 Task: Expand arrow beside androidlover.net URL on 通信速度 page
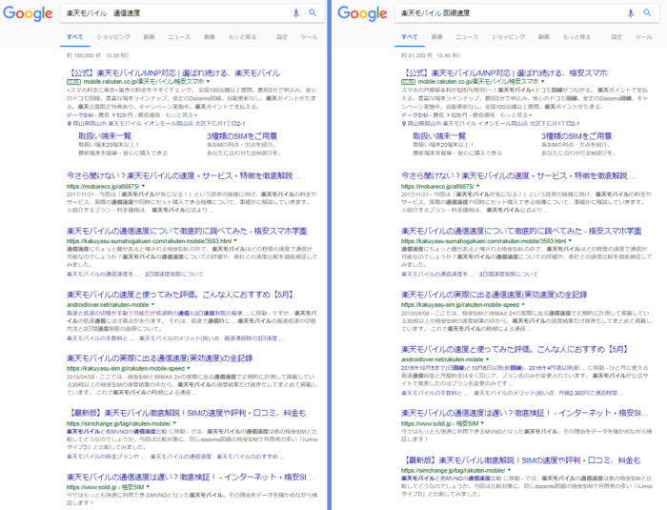click(152, 304)
